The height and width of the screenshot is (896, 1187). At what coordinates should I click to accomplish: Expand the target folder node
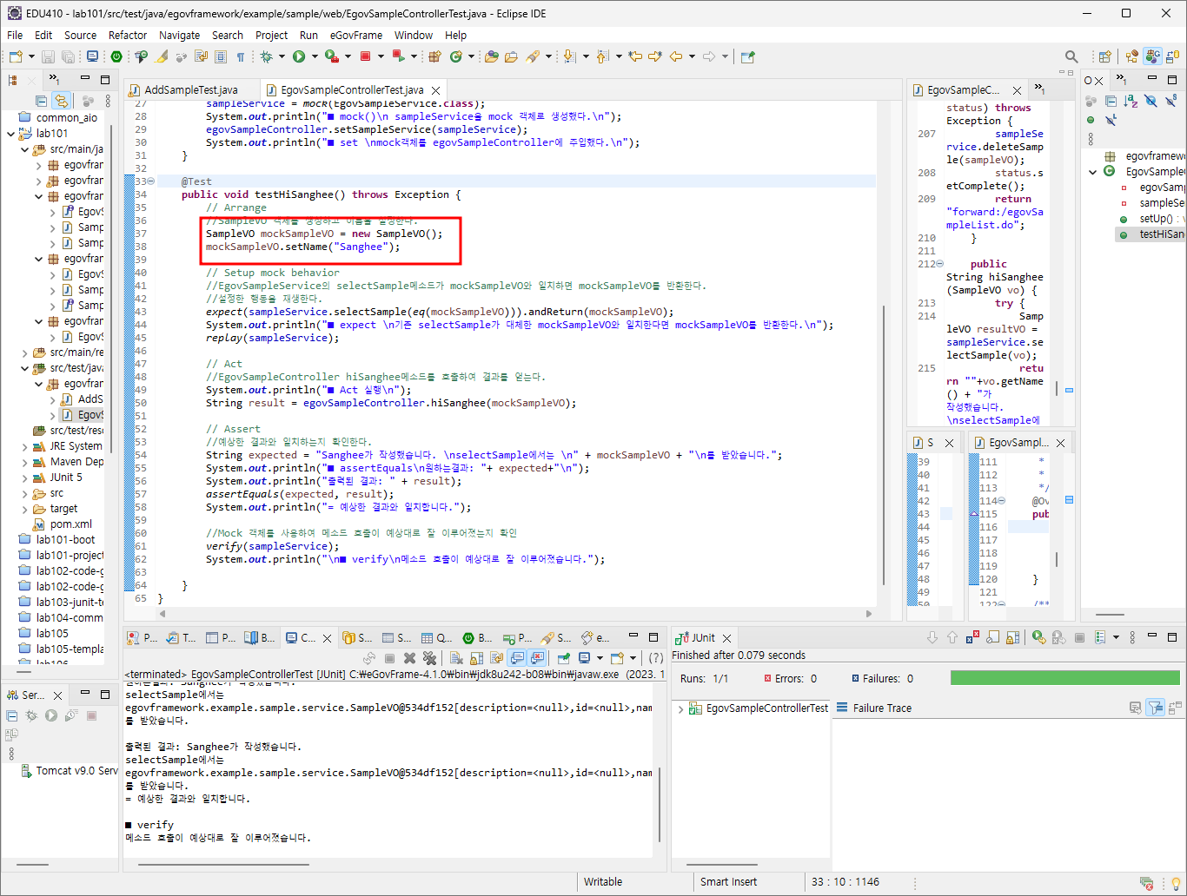(x=24, y=509)
